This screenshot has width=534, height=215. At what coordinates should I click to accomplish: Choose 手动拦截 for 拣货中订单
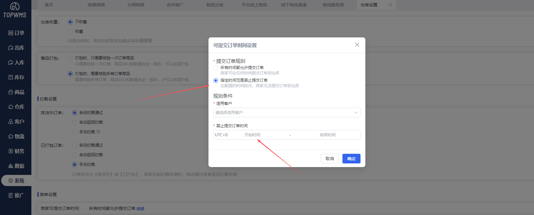click(x=75, y=132)
